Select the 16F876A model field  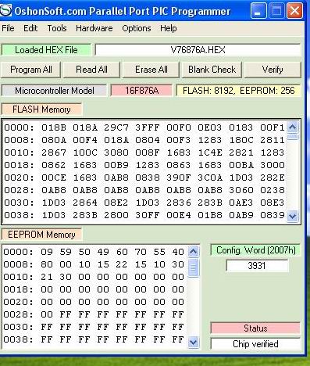[x=141, y=91]
